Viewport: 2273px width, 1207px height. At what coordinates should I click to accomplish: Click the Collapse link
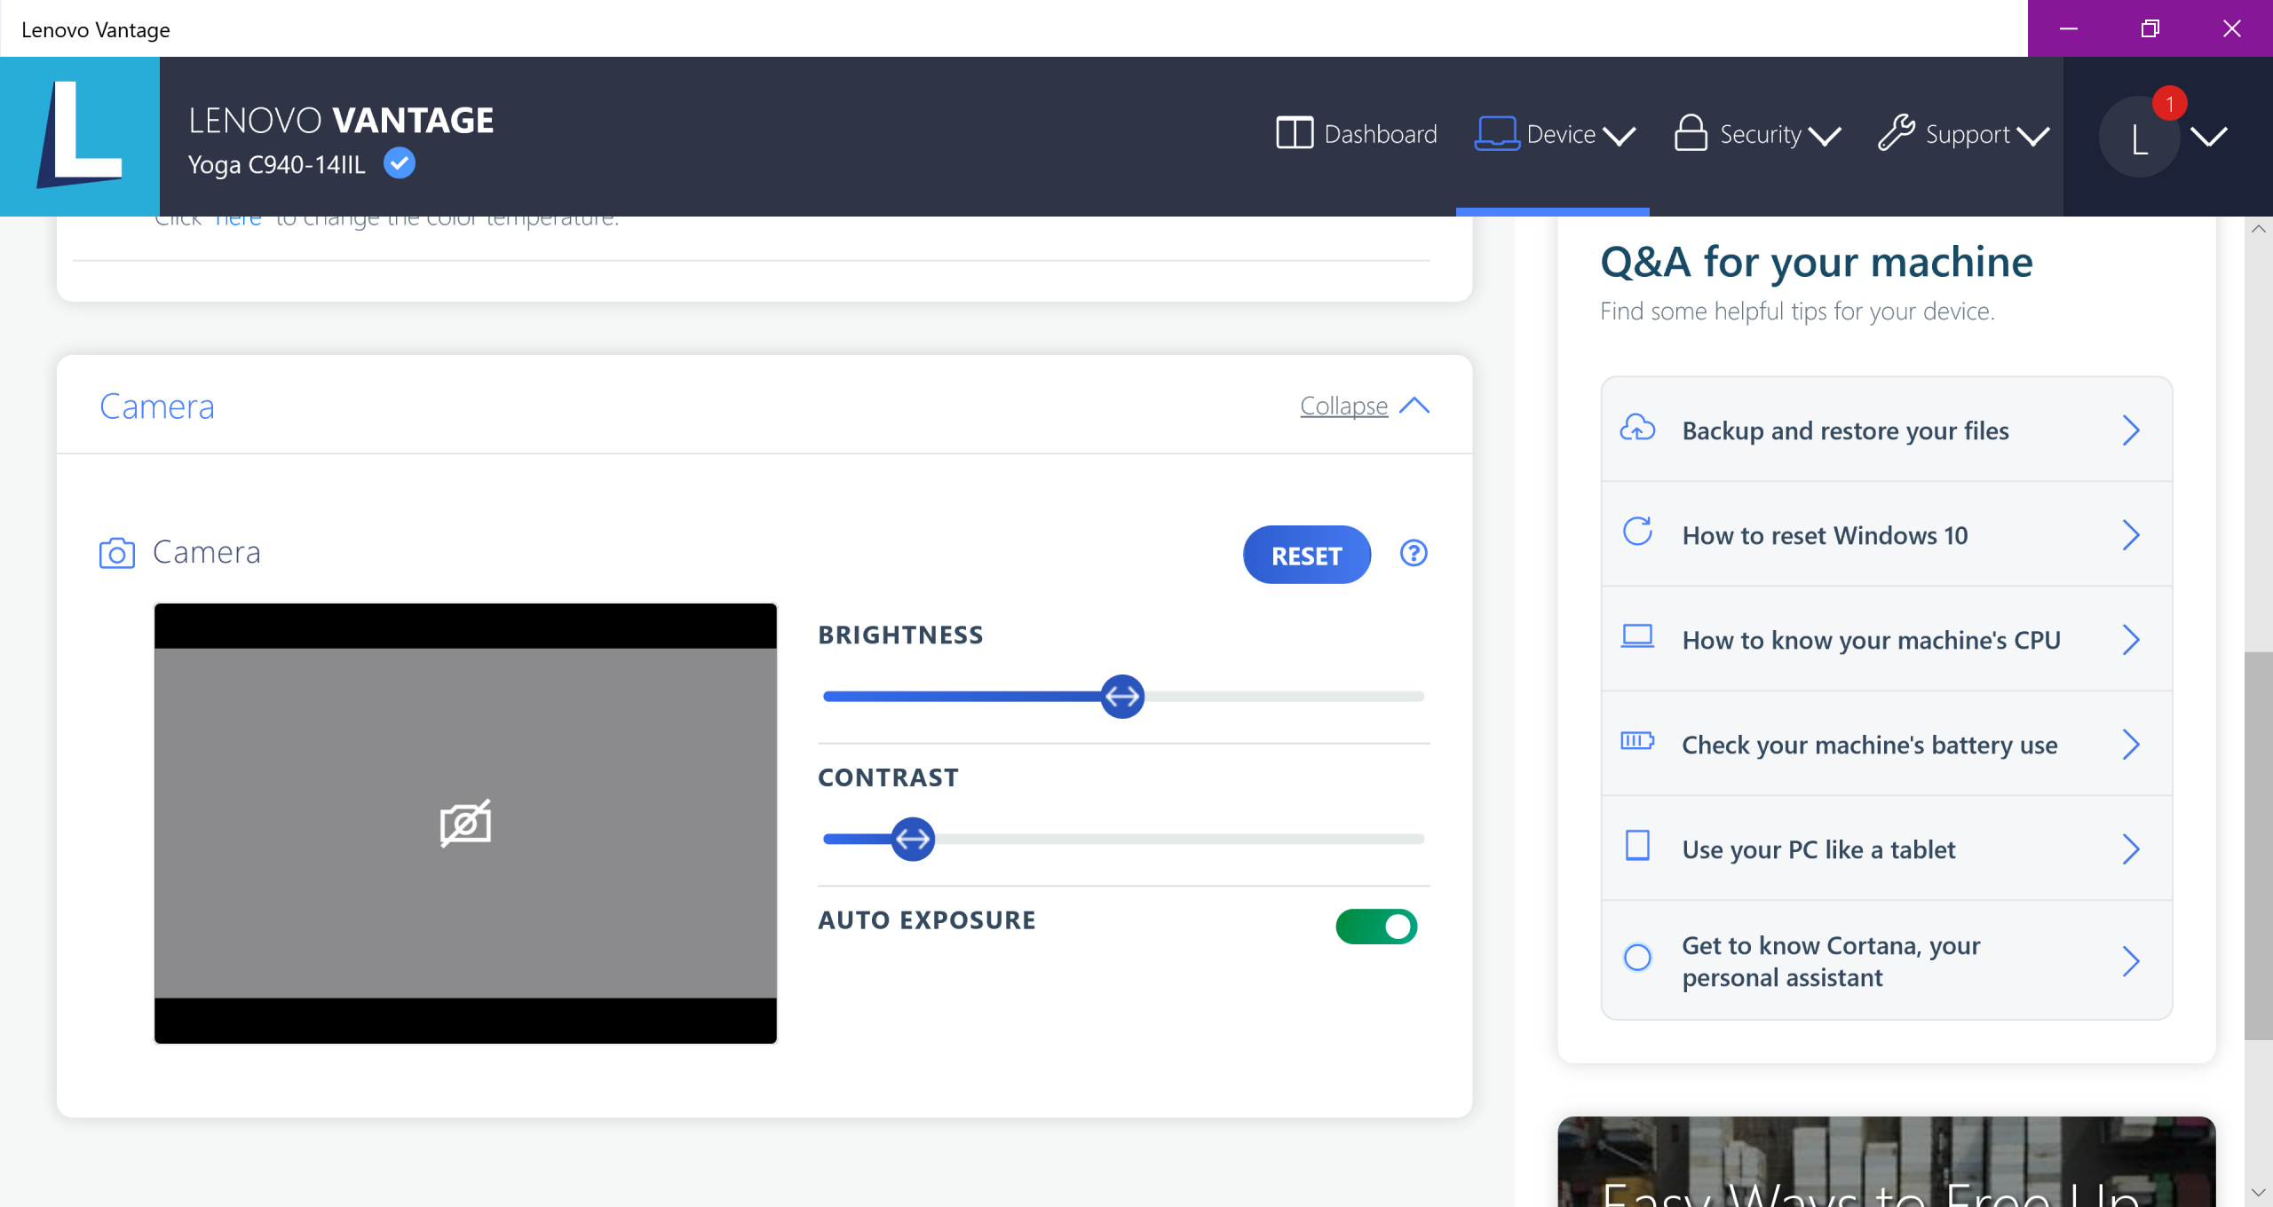[x=1343, y=406]
